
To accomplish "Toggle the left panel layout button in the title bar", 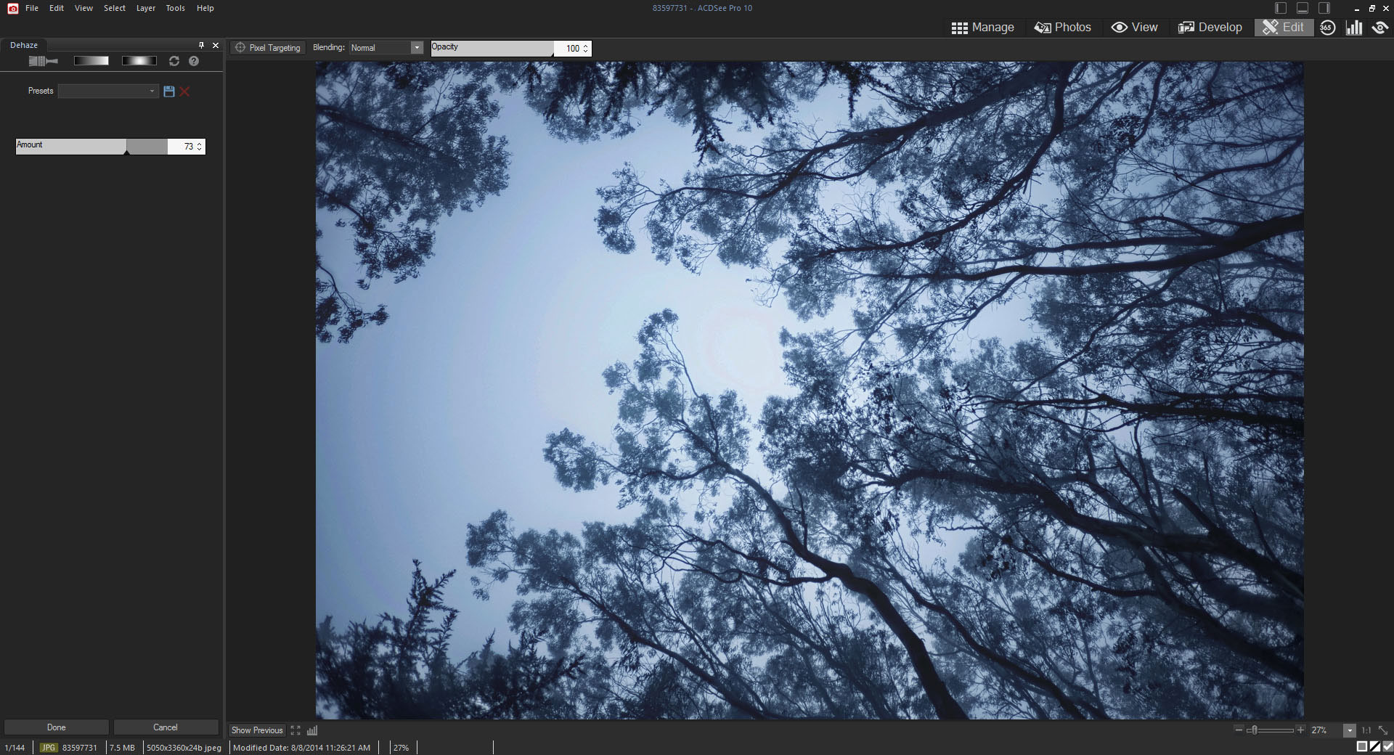I will pos(1281,8).
